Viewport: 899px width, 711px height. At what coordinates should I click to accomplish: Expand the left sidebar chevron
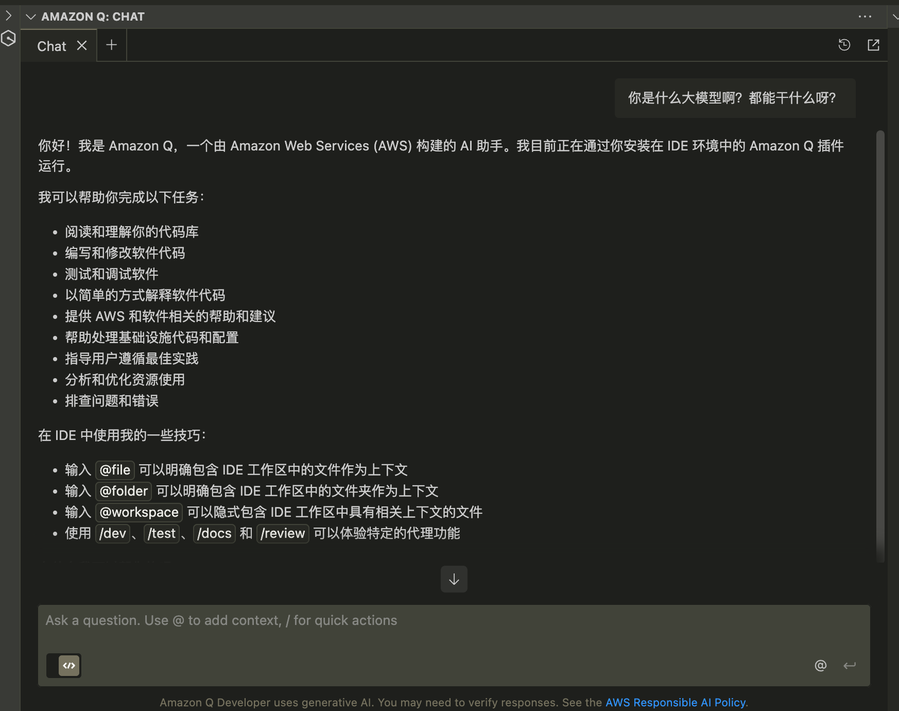(8, 15)
